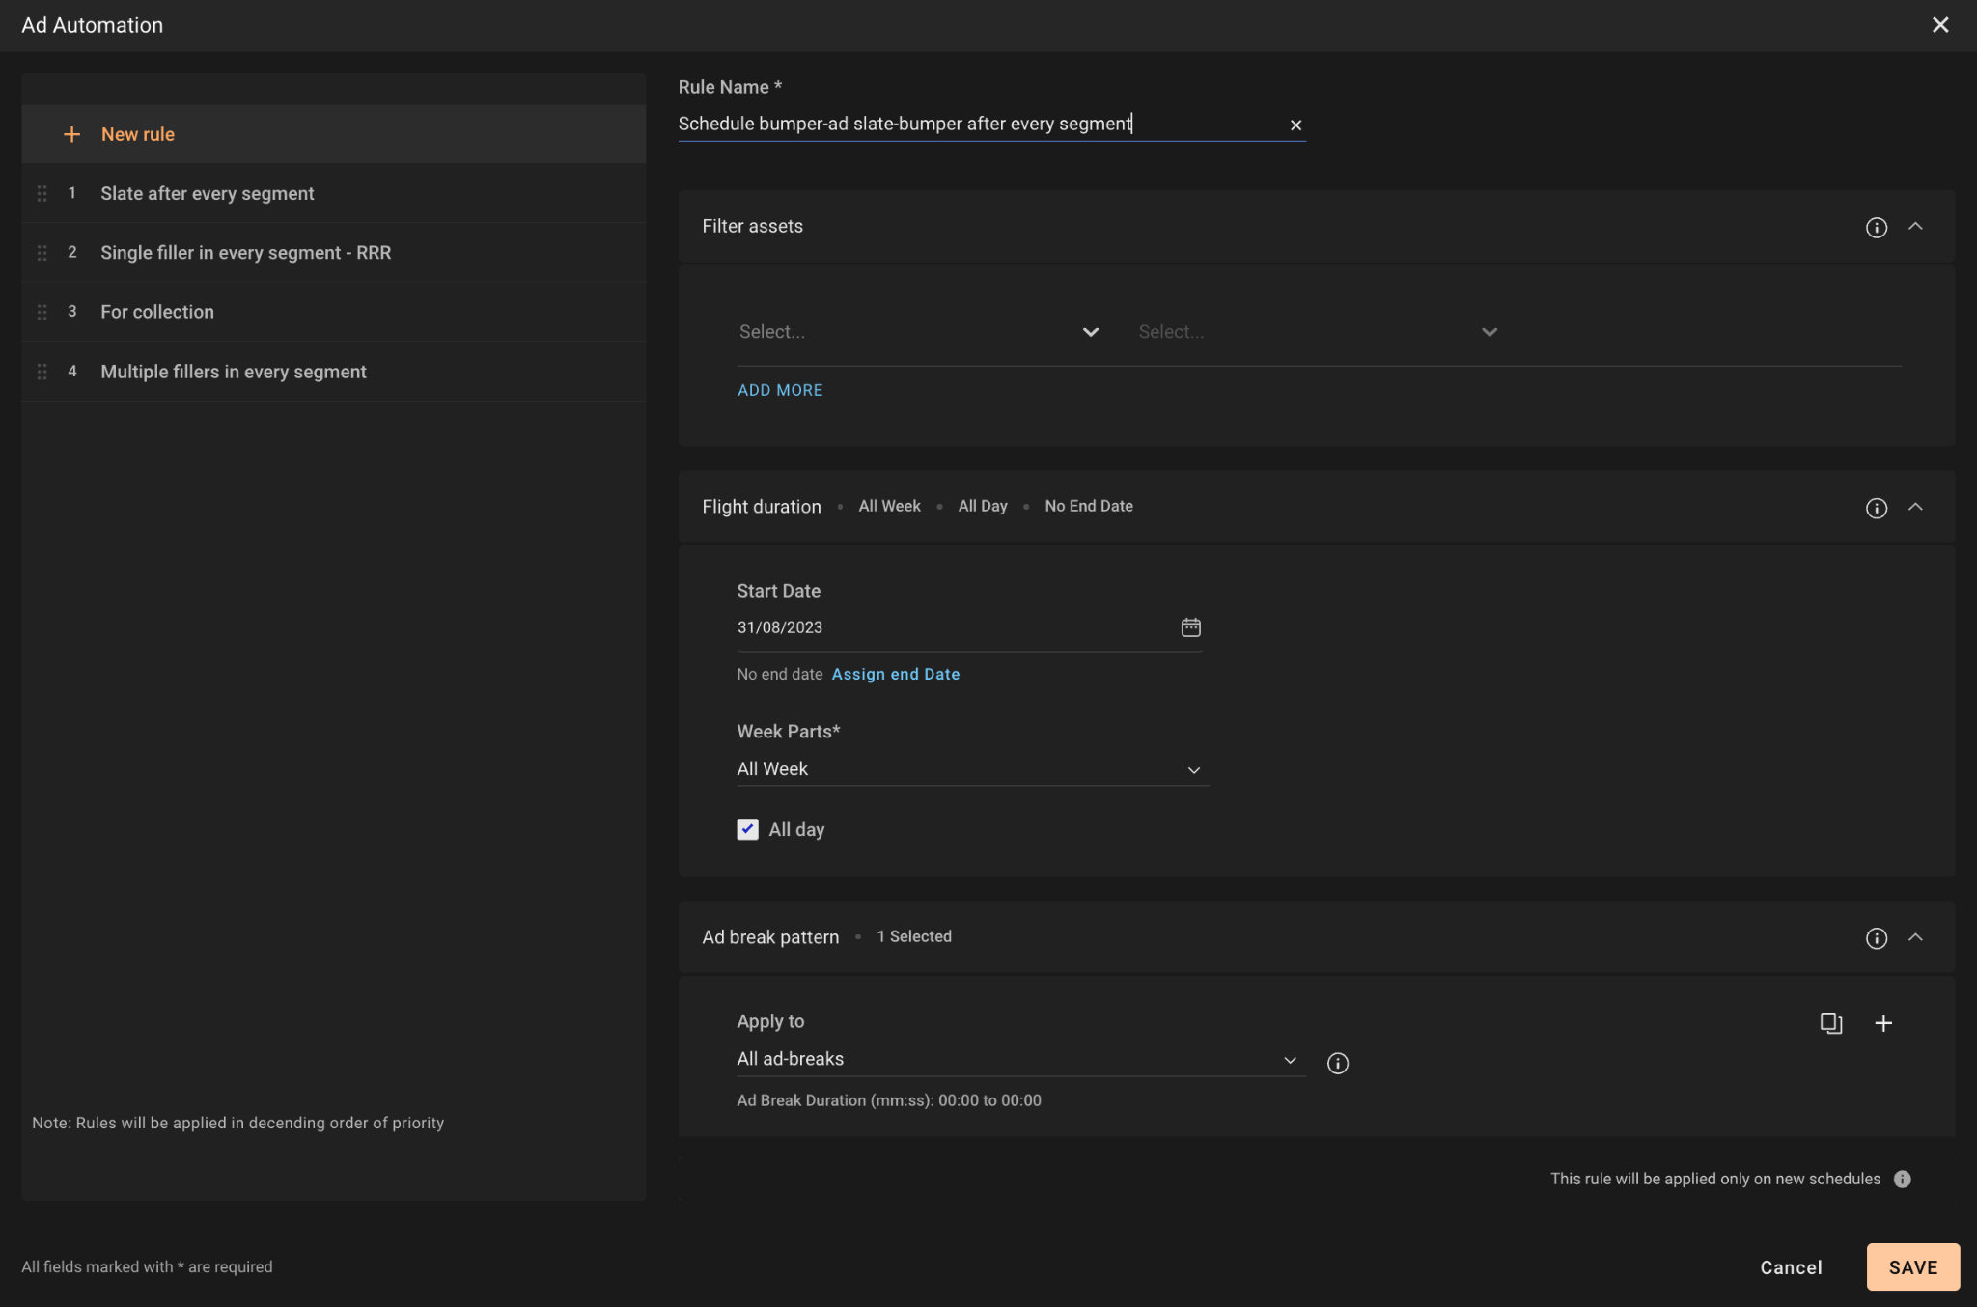Viewport: 1977px width, 1307px height.
Task: Click the Ad break pattern info icon
Action: pos(1876,938)
